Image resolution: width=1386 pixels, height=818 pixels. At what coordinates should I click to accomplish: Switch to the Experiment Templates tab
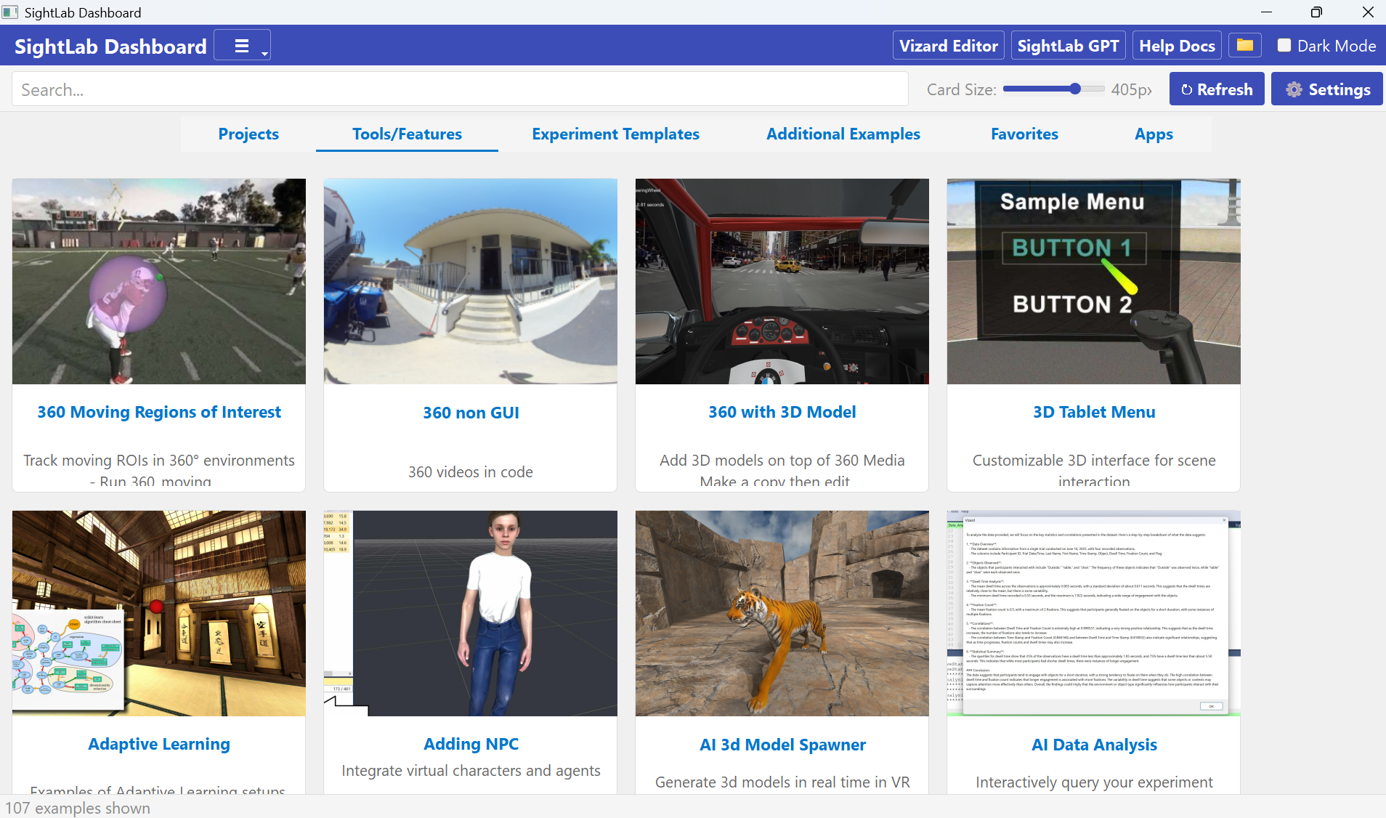pyautogui.click(x=615, y=134)
